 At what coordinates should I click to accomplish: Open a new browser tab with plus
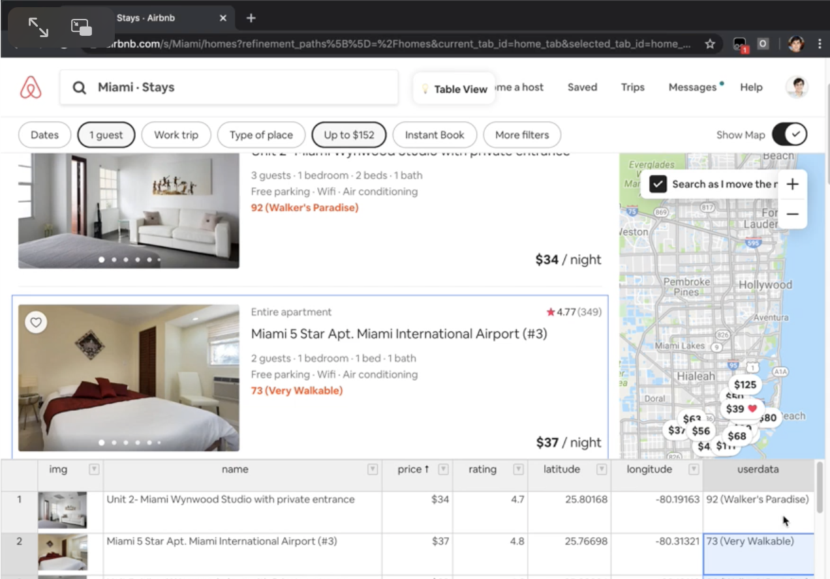pyautogui.click(x=251, y=18)
